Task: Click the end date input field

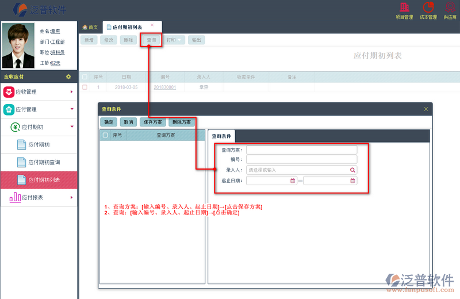Action: click(330, 181)
